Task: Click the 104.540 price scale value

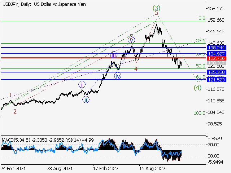Action: tap(216, 112)
